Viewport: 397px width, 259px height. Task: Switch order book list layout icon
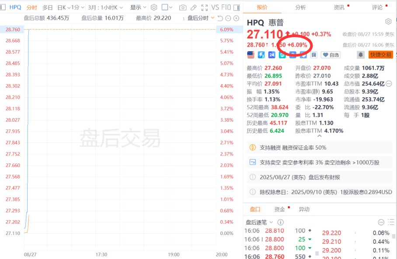(x=391, y=222)
